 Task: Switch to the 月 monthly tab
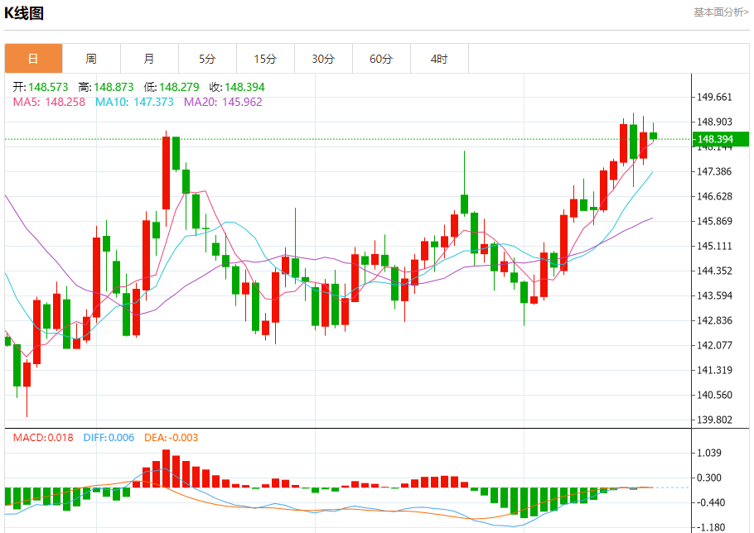pos(149,59)
